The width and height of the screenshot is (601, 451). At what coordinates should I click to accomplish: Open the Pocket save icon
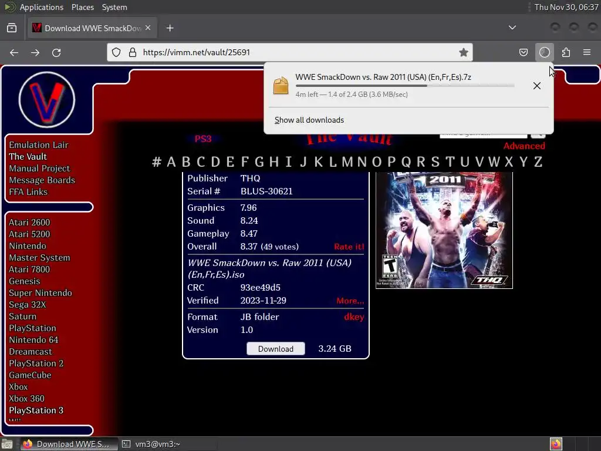[523, 52]
